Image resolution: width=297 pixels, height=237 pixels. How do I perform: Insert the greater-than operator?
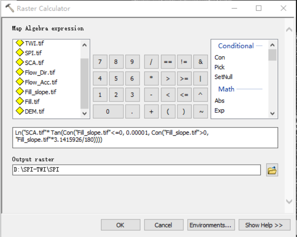tap(168, 78)
